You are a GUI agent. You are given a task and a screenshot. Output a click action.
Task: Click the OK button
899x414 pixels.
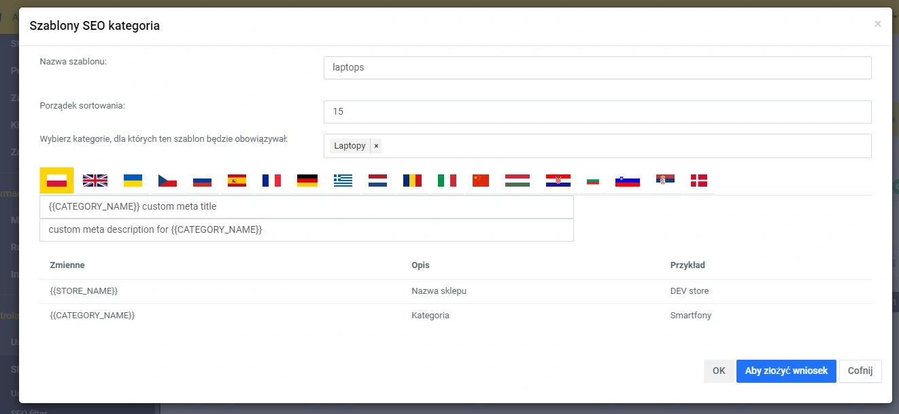point(719,371)
